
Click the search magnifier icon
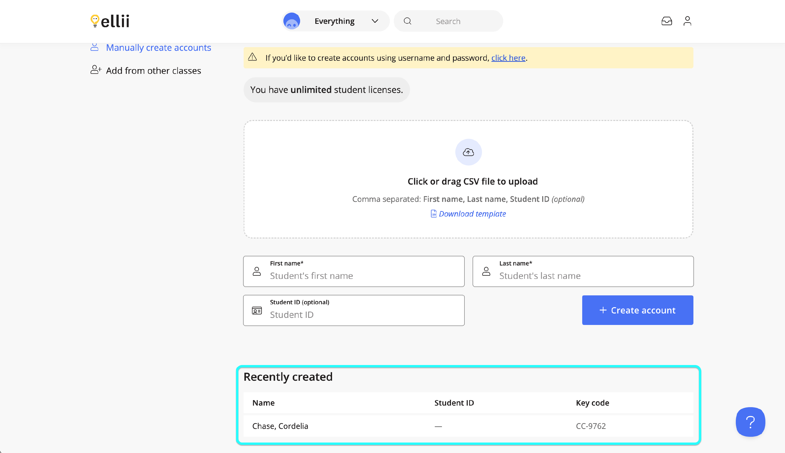pos(407,21)
